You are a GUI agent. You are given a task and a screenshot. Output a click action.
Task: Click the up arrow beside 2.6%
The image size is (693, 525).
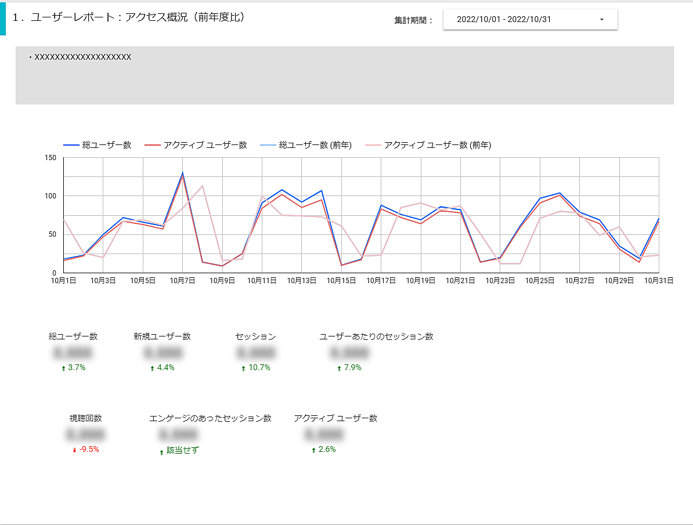[x=313, y=450]
